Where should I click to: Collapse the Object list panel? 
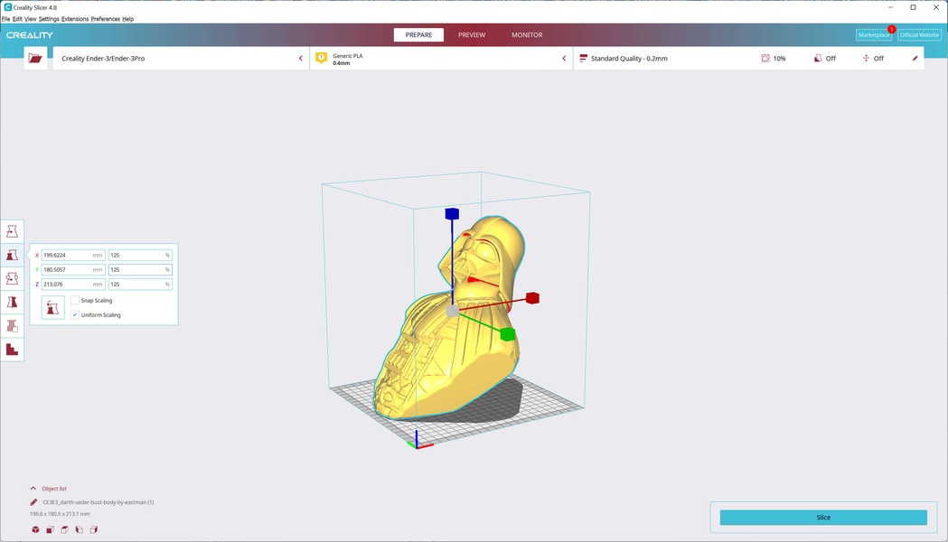(34, 489)
